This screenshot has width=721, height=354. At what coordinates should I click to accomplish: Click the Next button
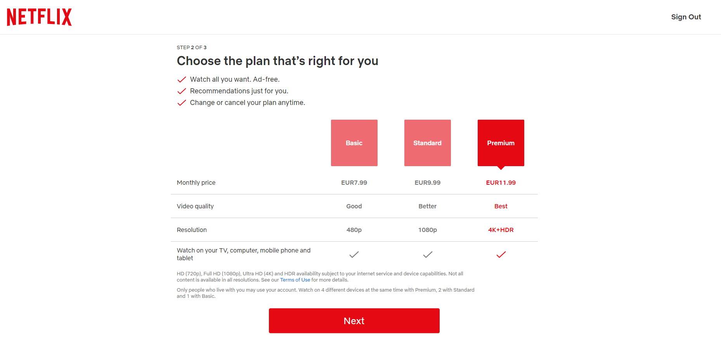(x=354, y=321)
